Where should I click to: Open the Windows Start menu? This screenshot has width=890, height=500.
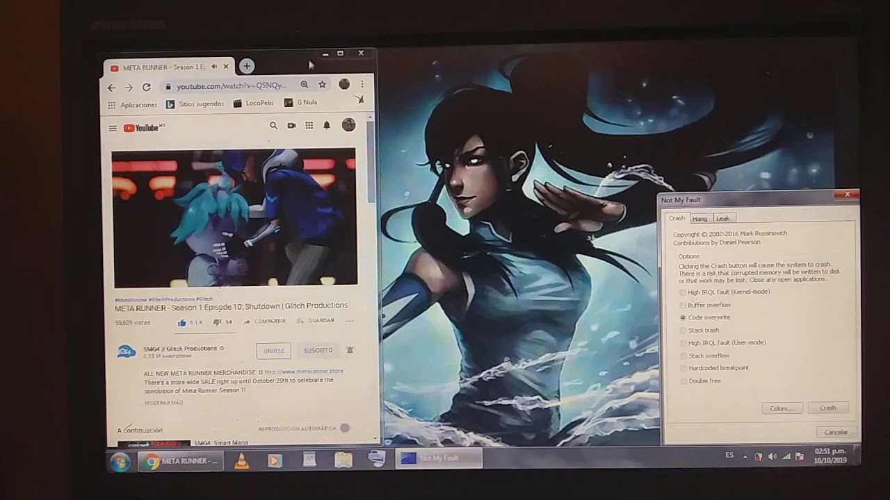120,462
